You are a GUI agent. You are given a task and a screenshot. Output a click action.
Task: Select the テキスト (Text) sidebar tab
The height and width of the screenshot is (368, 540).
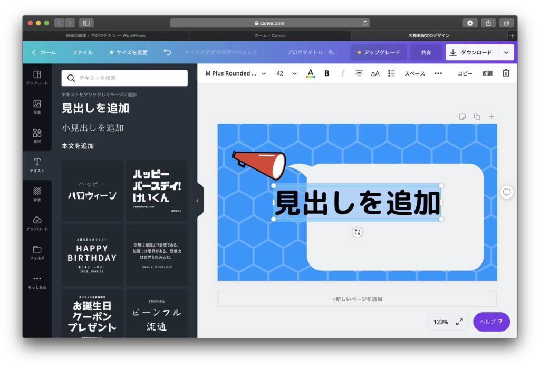(x=37, y=165)
